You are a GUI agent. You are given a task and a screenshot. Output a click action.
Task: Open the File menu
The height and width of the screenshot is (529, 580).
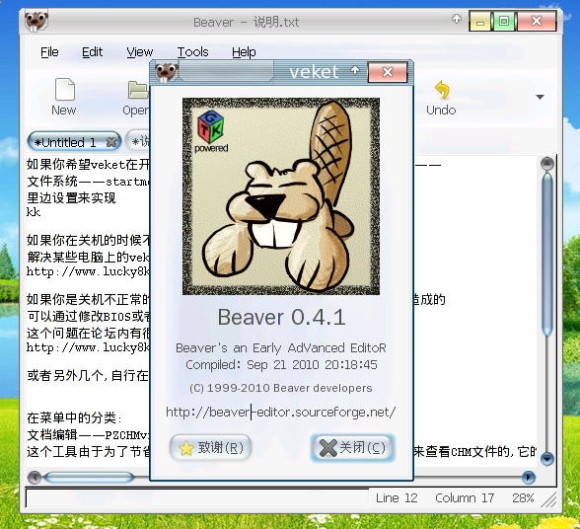click(49, 52)
